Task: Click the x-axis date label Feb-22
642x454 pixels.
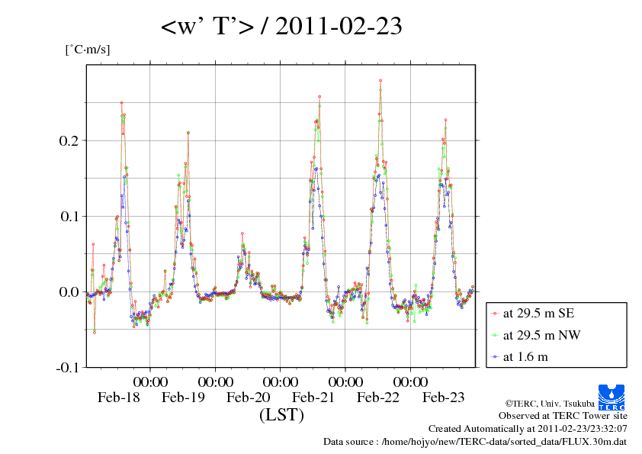Action: [378, 397]
